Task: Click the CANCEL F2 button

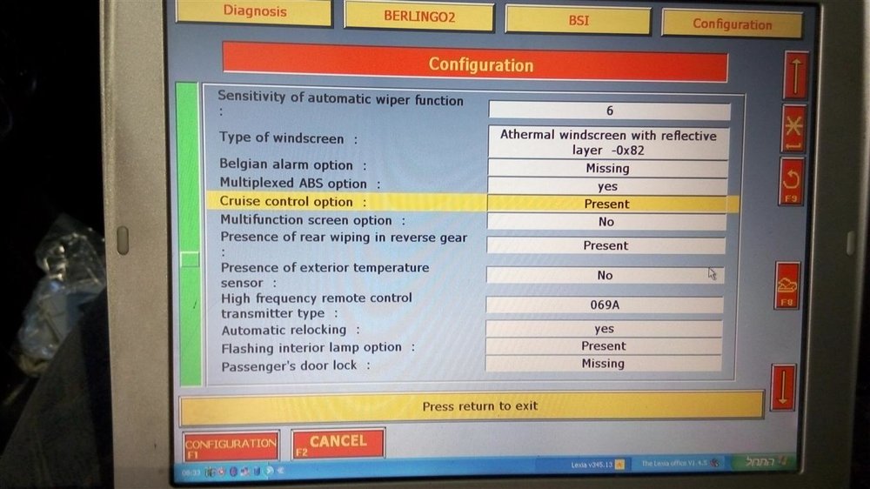Action: (x=338, y=443)
